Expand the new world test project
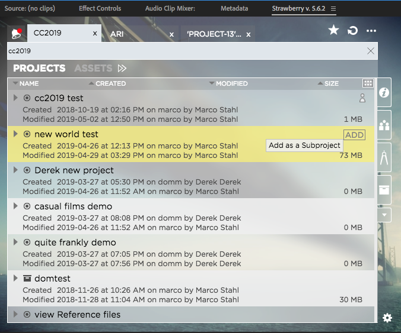 click(15, 134)
